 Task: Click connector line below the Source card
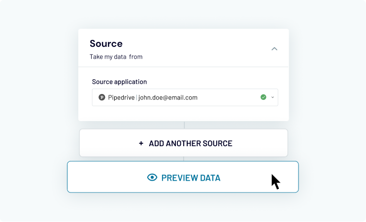[x=184, y=125]
